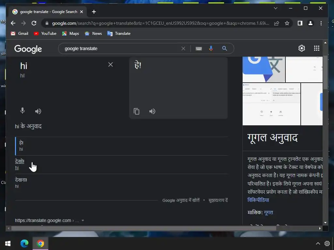This screenshot has height=250, width=334.
Task: Open the taskbar settings gear
Action: [327, 243]
